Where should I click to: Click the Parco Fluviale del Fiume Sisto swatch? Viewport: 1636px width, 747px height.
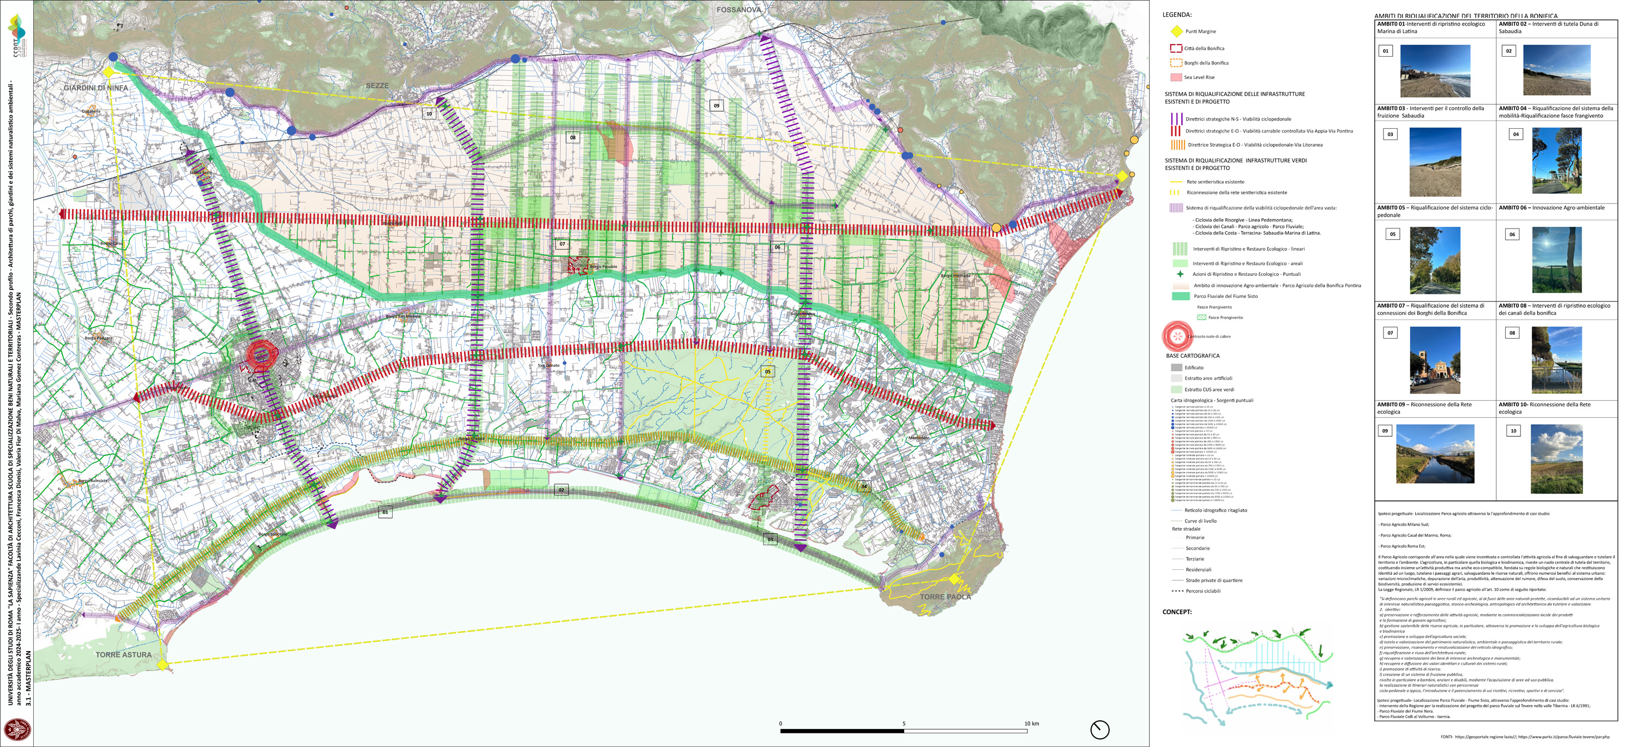(1180, 296)
